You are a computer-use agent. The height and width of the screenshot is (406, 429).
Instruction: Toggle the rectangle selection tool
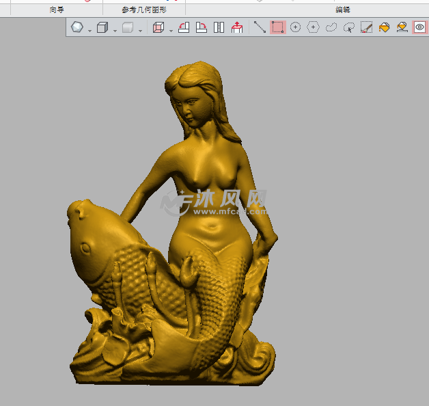click(x=277, y=27)
